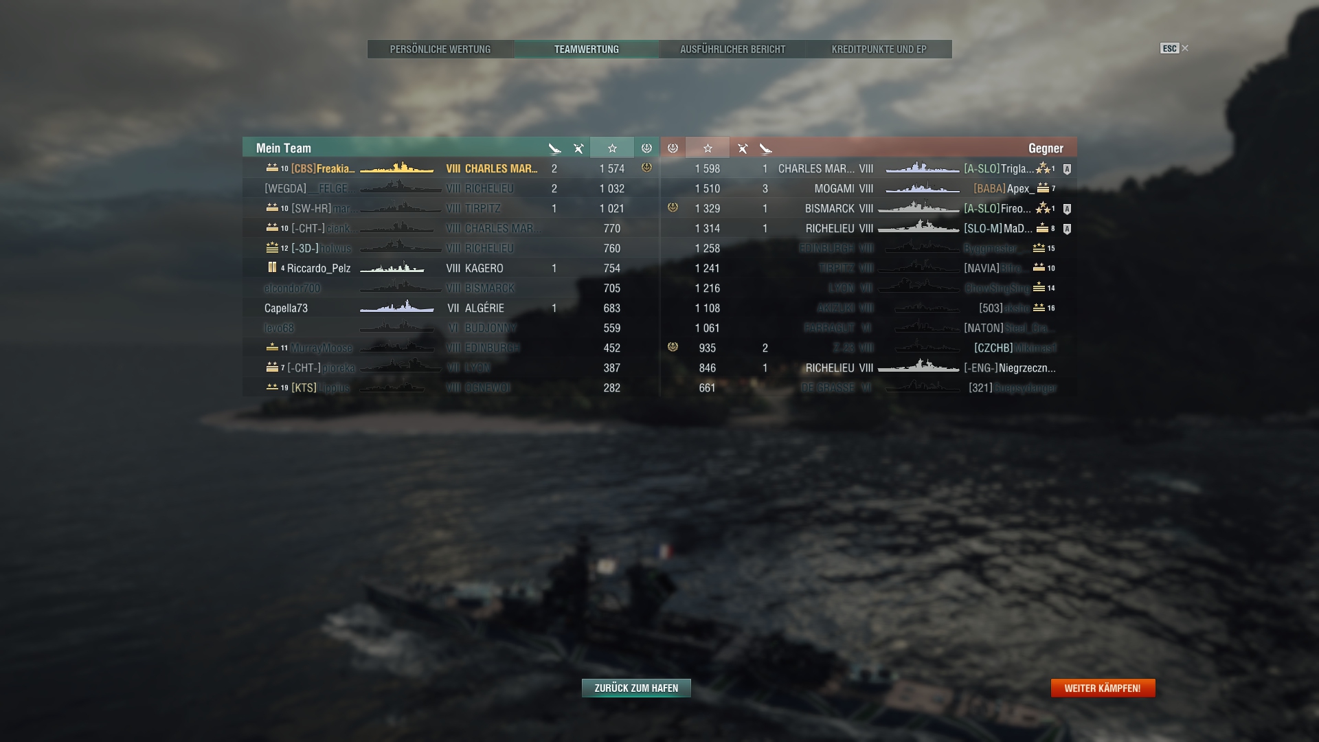Sort enemy team by XP star icon
1319x742 pixels.
[x=708, y=148]
